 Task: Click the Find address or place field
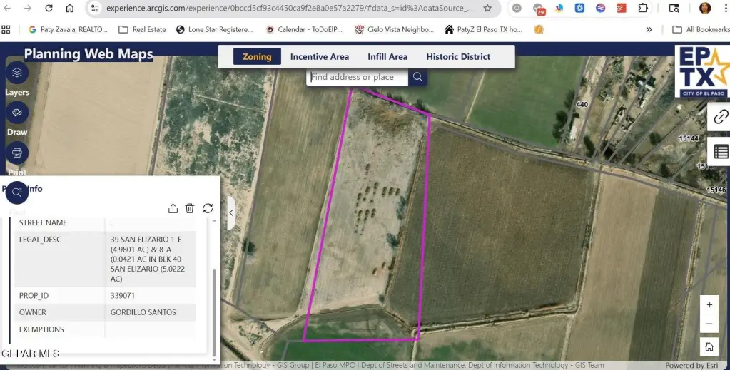coord(358,77)
